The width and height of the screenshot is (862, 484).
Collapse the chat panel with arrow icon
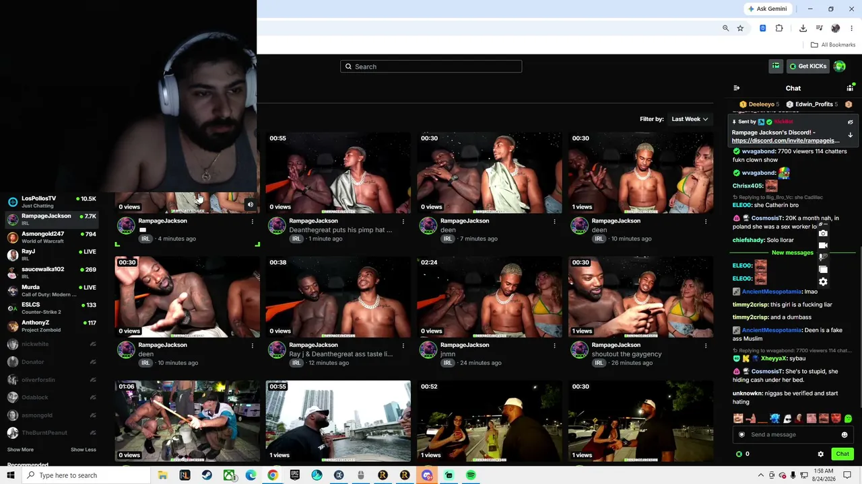point(736,88)
